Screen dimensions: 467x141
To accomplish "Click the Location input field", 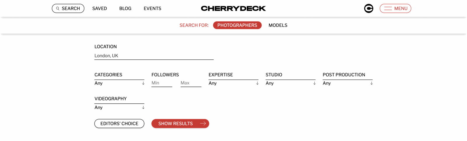I will [x=154, y=56].
